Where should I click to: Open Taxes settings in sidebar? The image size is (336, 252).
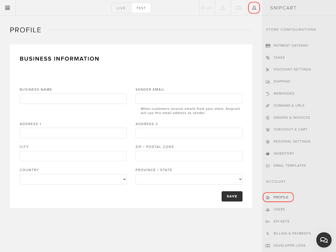(279, 57)
